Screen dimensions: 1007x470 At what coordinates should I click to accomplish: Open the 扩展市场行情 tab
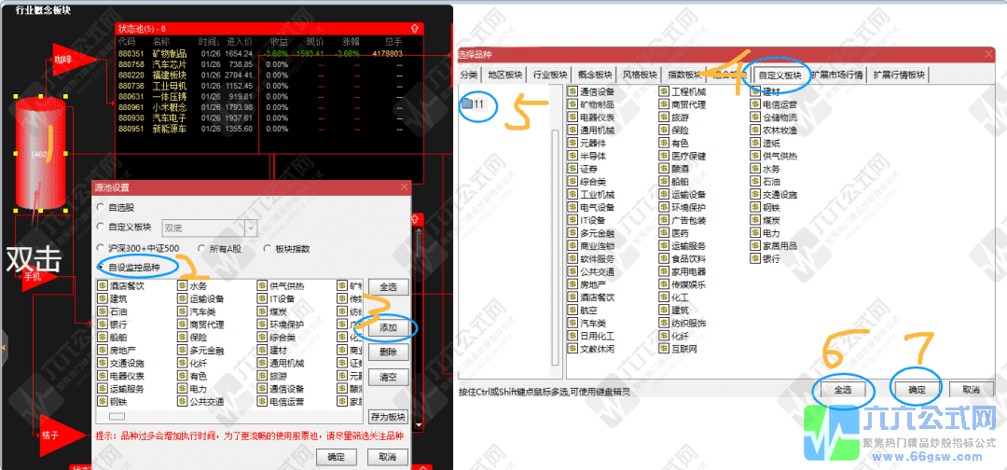click(x=838, y=76)
